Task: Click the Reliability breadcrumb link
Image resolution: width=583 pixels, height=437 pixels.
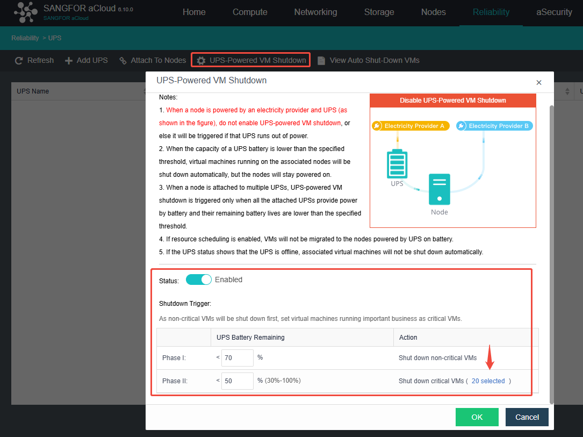Action: pos(25,38)
